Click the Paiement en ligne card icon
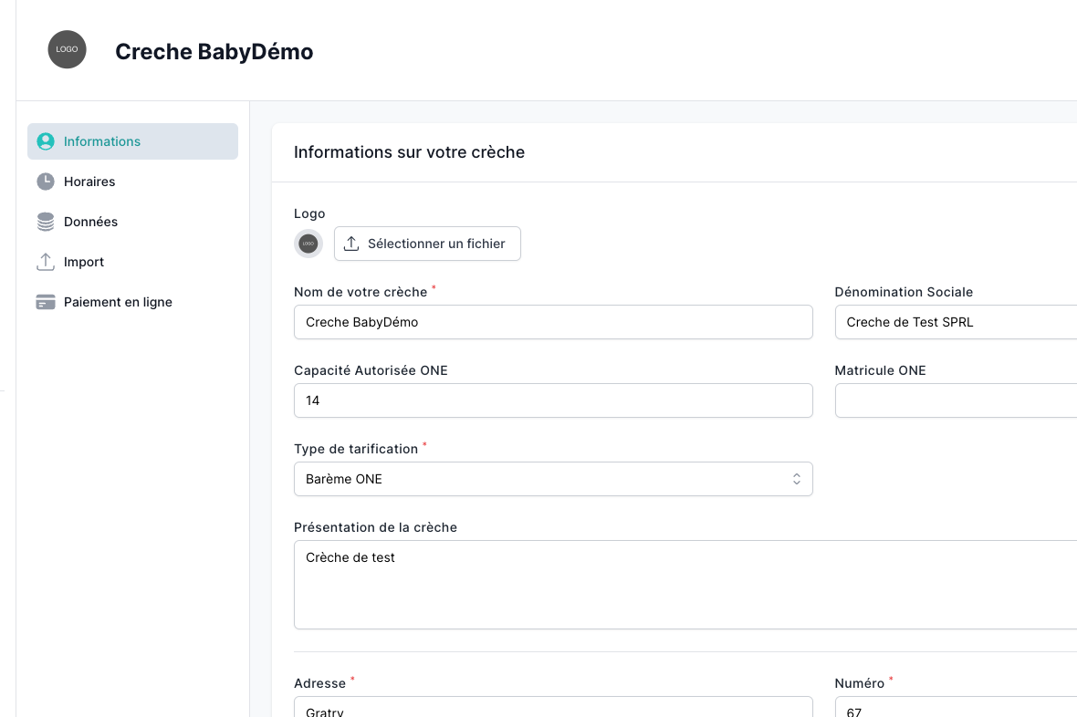 (46, 302)
